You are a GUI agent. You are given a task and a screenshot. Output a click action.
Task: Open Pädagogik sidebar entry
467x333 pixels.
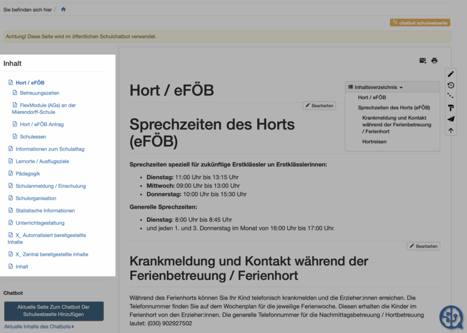pos(28,173)
